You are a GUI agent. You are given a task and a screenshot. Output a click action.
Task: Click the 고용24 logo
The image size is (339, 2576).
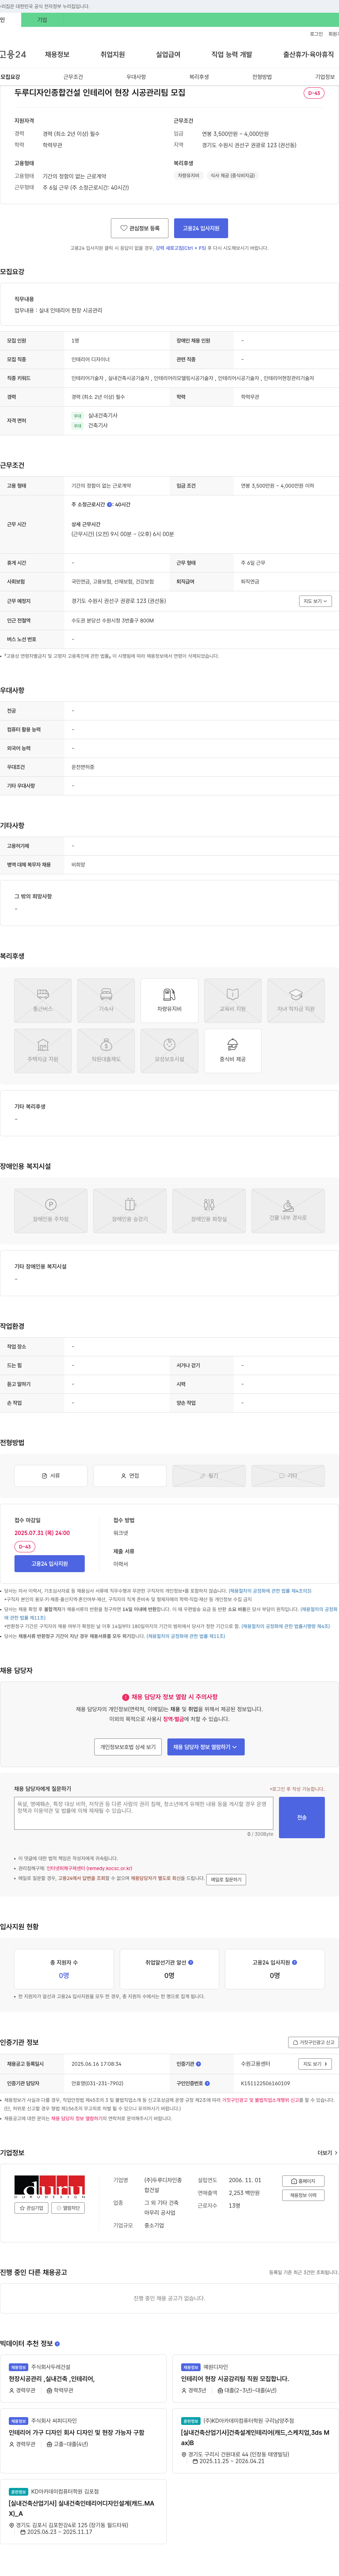pos(13,54)
